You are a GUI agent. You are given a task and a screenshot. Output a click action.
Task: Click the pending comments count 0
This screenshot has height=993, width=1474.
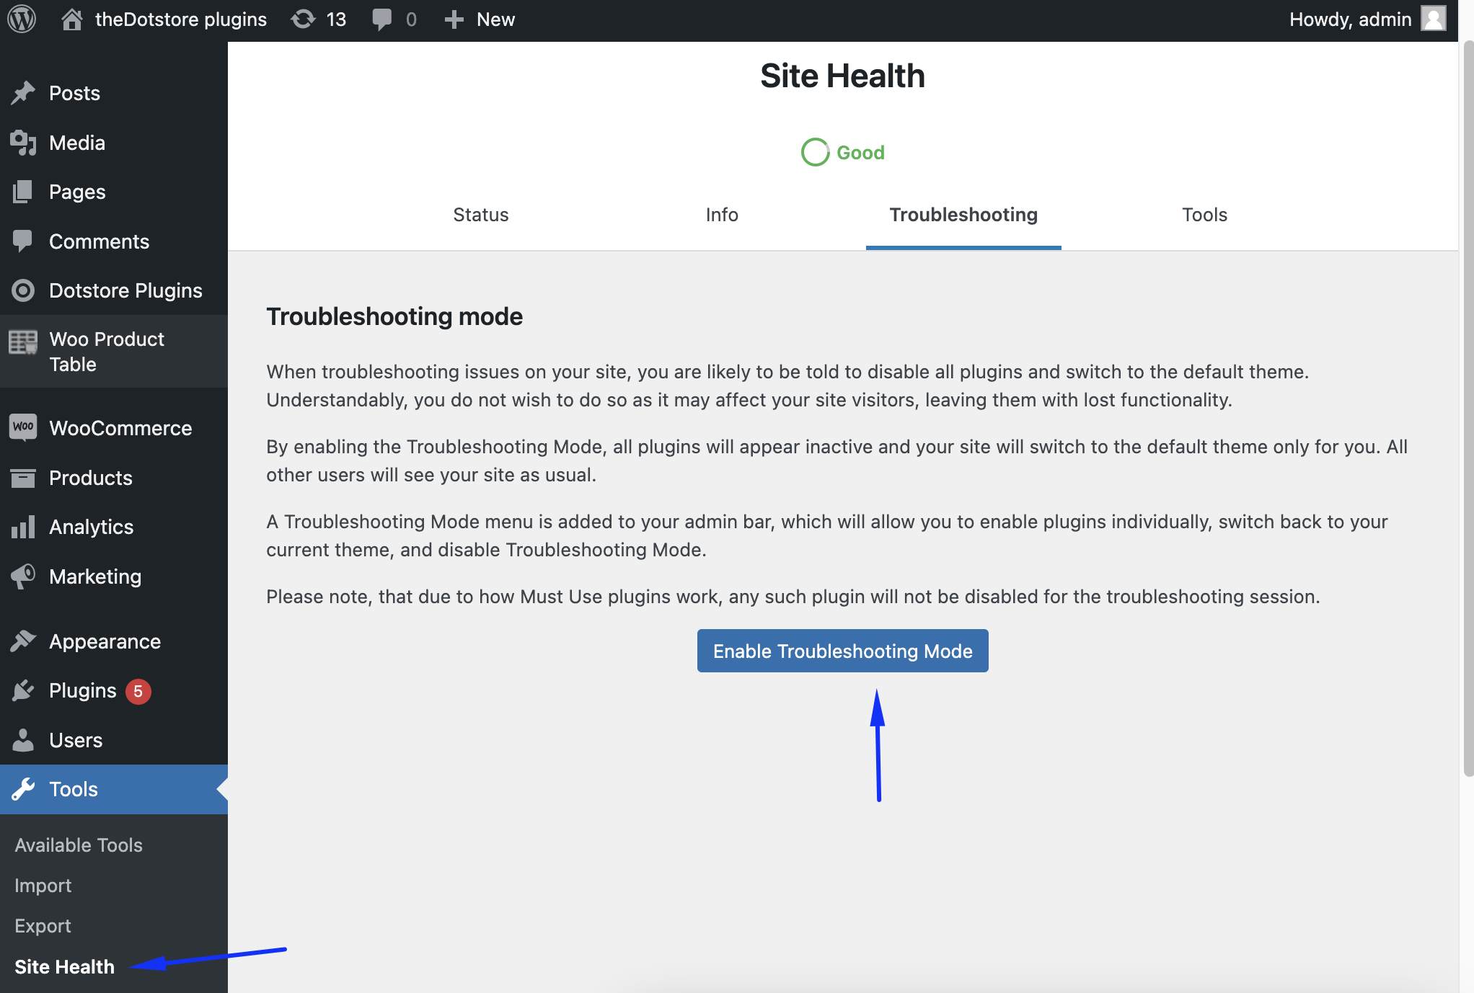tap(411, 19)
